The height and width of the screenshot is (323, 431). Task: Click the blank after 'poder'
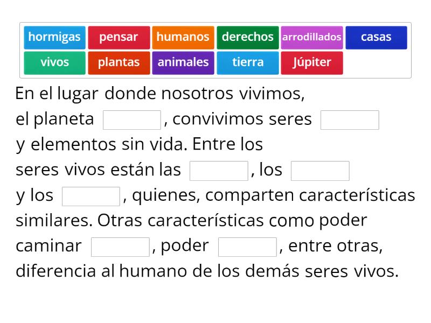[247, 245]
